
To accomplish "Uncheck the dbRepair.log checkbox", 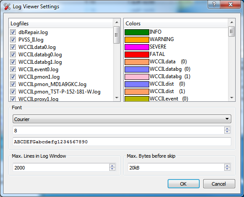I will click(13, 32).
